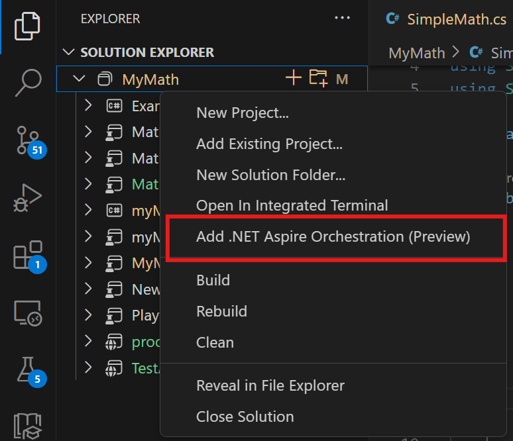Open the Run and Debug view

27,198
